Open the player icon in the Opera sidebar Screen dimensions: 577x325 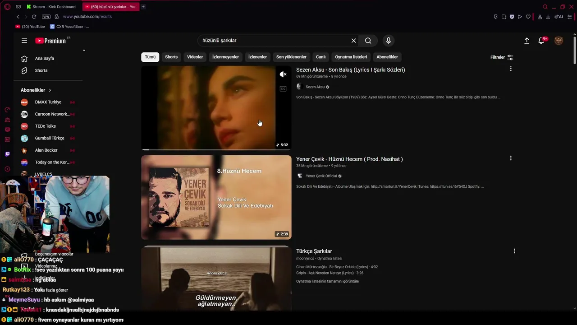pos(7,169)
